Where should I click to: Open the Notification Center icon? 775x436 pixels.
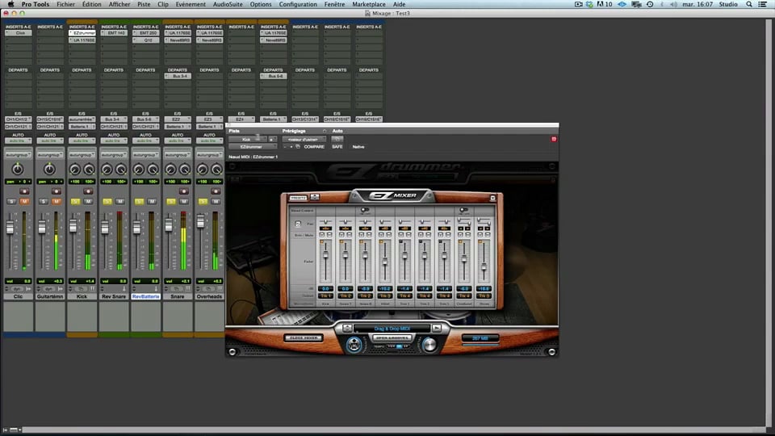pos(763,4)
